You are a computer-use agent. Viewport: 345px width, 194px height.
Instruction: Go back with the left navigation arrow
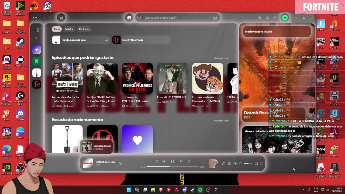point(44,18)
